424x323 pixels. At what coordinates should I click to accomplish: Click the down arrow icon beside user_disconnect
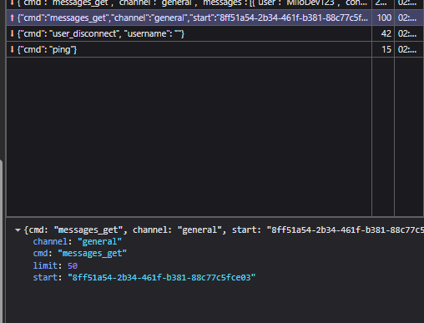point(12,33)
